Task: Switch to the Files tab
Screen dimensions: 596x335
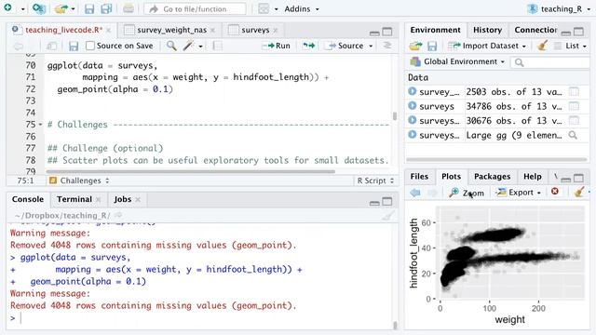Action: [419, 176]
